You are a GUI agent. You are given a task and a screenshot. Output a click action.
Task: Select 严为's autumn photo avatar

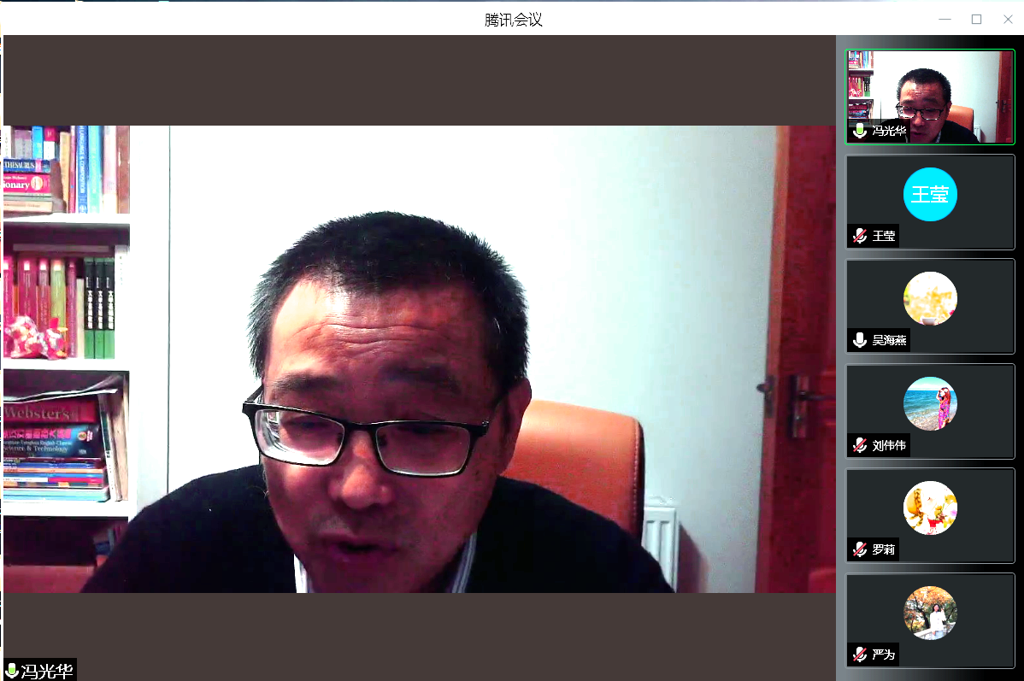point(930,613)
